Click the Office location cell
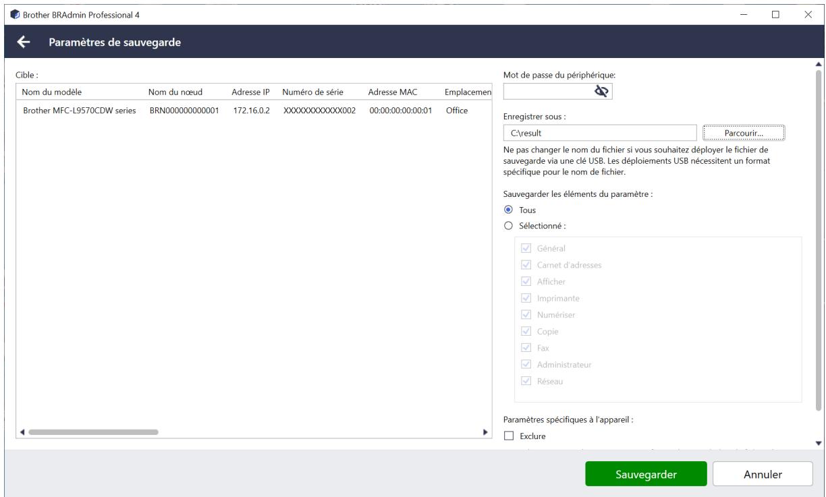Screen dimensions: 826x497 (457, 110)
